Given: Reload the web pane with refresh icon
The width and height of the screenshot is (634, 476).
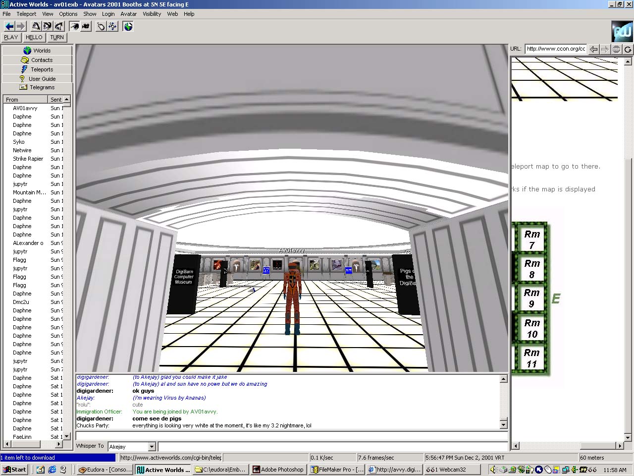Looking at the screenshot, I should coord(628,49).
